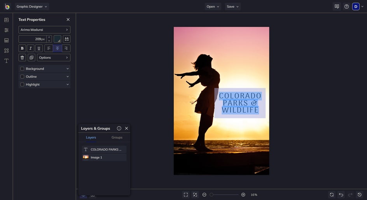
Task: Expand the Outline section chevron
Action: [68, 77]
